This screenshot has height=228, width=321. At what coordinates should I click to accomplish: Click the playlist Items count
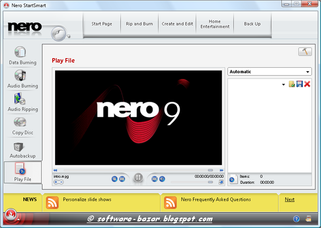coord(261,176)
